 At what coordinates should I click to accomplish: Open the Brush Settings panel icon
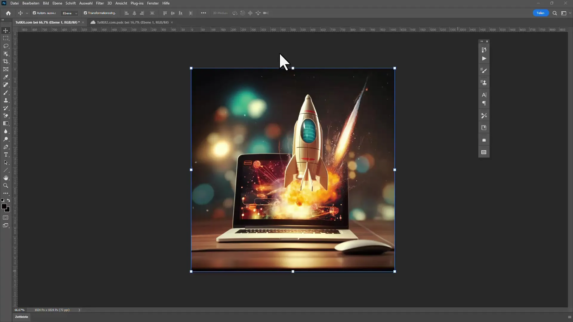tap(484, 71)
